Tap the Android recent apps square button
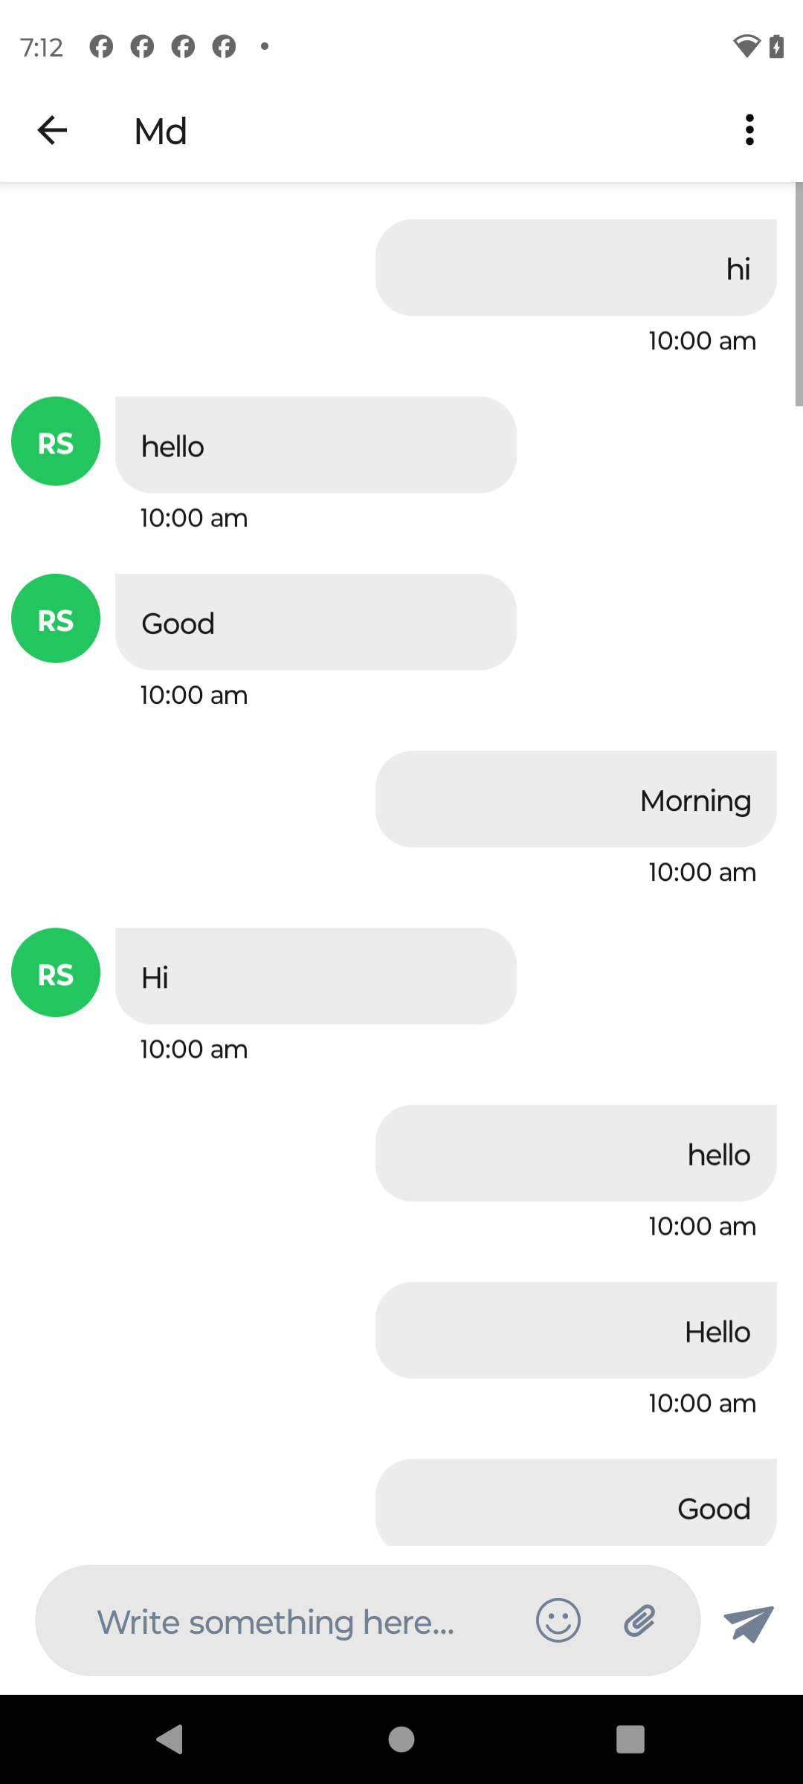The width and height of the screenshot is (803, 1784). (x=631, y=1739)
